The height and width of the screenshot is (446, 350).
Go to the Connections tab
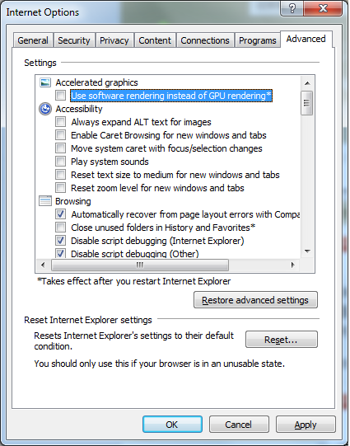(205, 40)
